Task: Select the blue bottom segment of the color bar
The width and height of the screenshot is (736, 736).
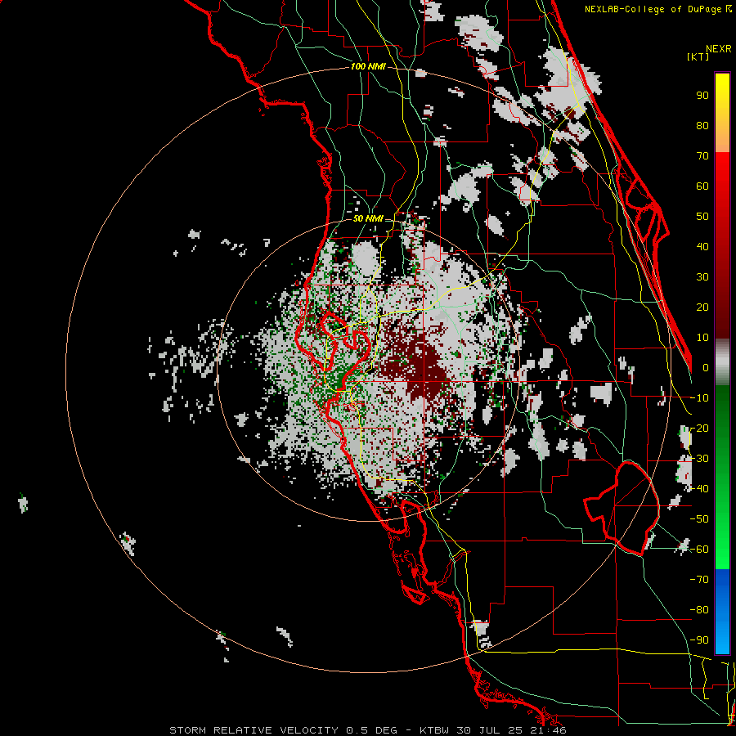Action: (x=722, y=612)
